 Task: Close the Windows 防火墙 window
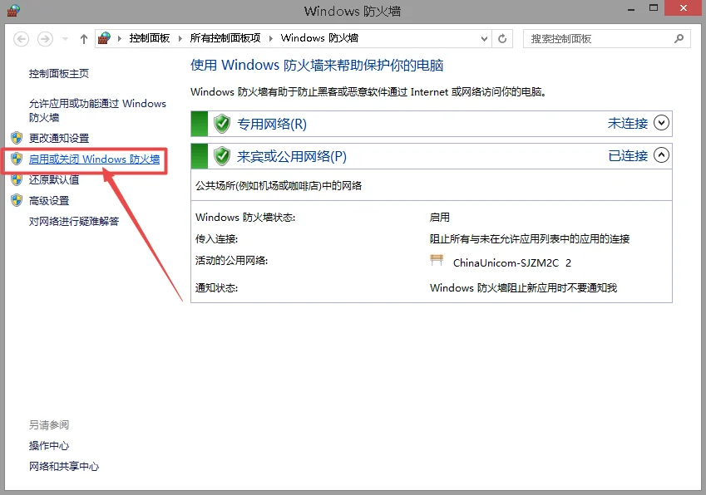[x=684, y=8]
